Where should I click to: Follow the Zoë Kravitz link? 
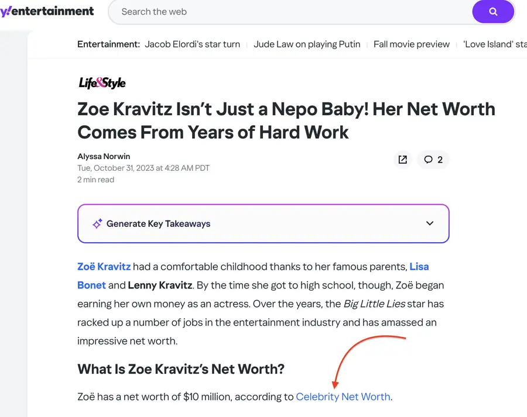(x=104, y=267)
